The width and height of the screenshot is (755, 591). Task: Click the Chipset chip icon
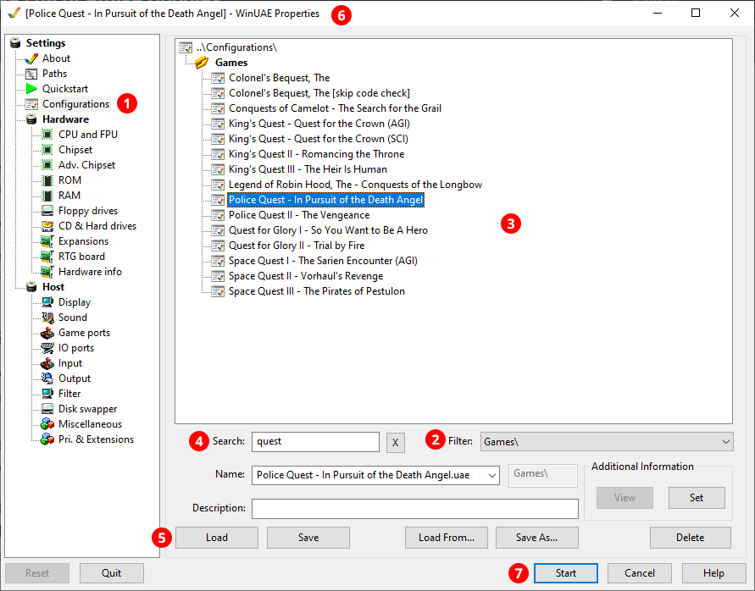click(x=47, y=150)
